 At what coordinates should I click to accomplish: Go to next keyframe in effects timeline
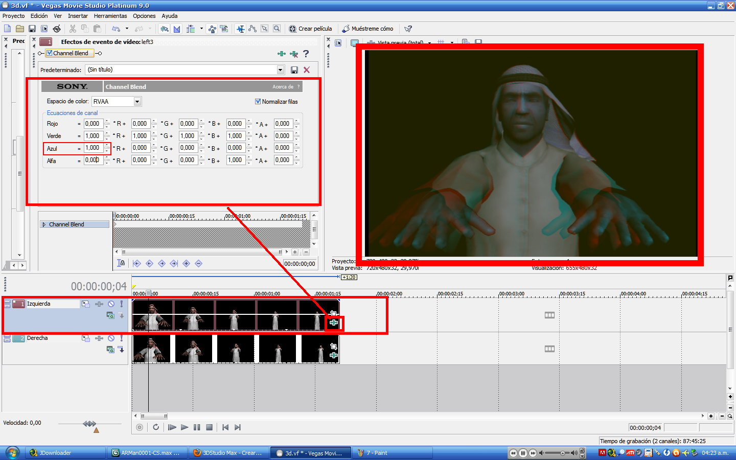pyautogui.click(x=162, y=263)
